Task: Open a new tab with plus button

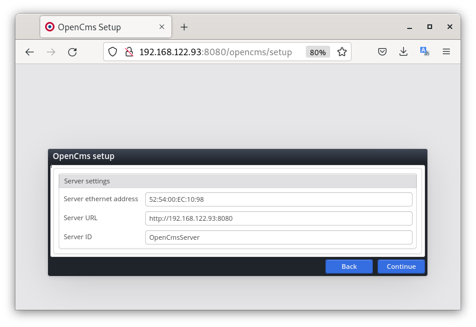Action: coord(184,27)
